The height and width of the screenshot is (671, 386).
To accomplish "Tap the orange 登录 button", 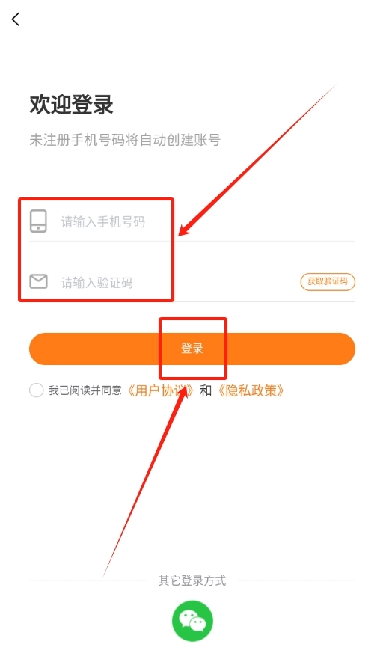I will coord(192,349).
